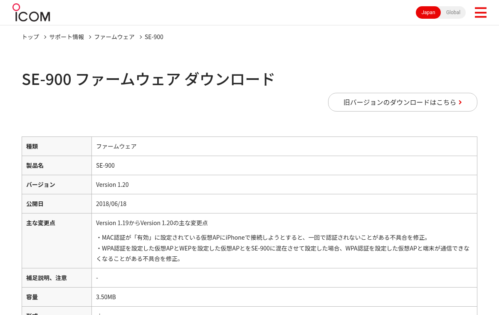
Task: Open the ICOM logo homepage link
Action: (x=31, y=12)
